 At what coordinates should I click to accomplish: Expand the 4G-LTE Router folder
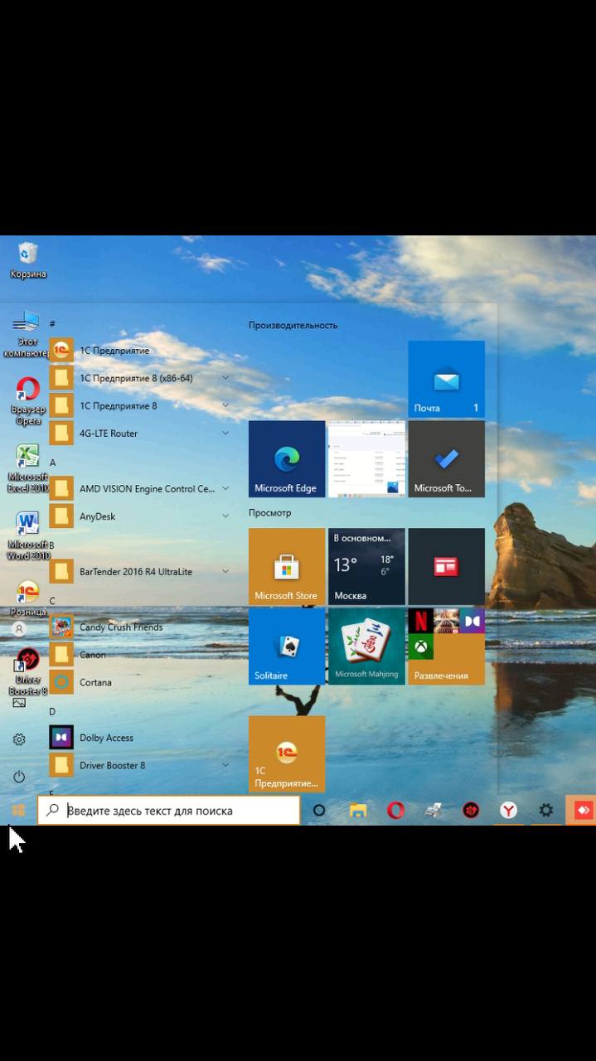coord(139,433)
